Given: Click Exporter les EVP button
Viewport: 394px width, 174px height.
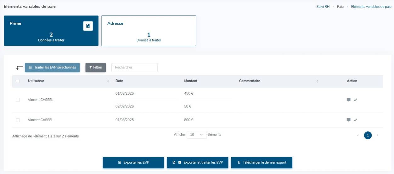Looking at the screenshot, I should point(133,163).
